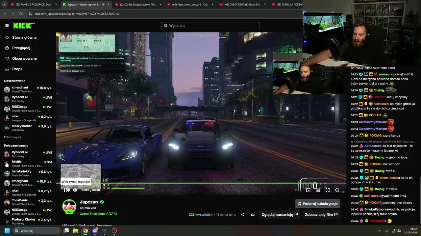Go to Kick home via the logo
Image resolution: width=421 pixels, height=236 pixels.
[24, 26]
